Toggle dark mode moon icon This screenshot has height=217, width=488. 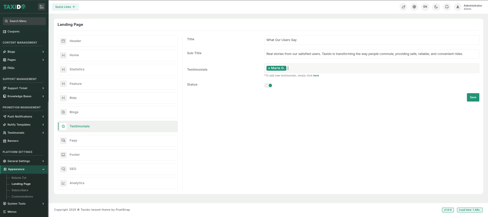436,7
